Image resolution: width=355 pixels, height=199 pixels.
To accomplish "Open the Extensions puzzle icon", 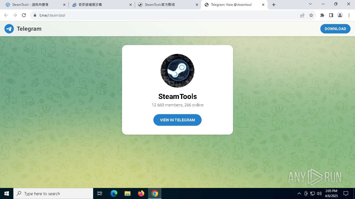I will click(322, 15).
